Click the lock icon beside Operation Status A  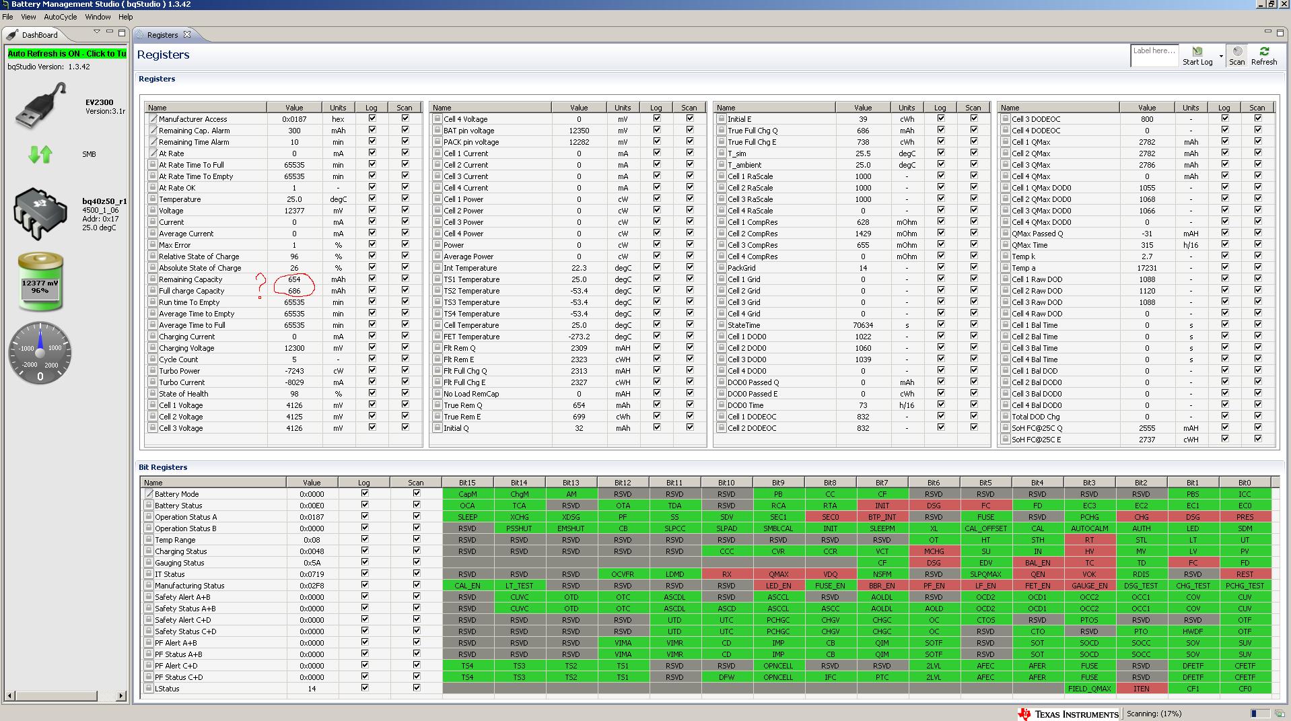pyautogui.click(x=149, y=516)
